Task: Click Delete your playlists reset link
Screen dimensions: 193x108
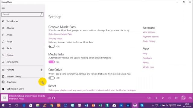Action: coord(92,90)
